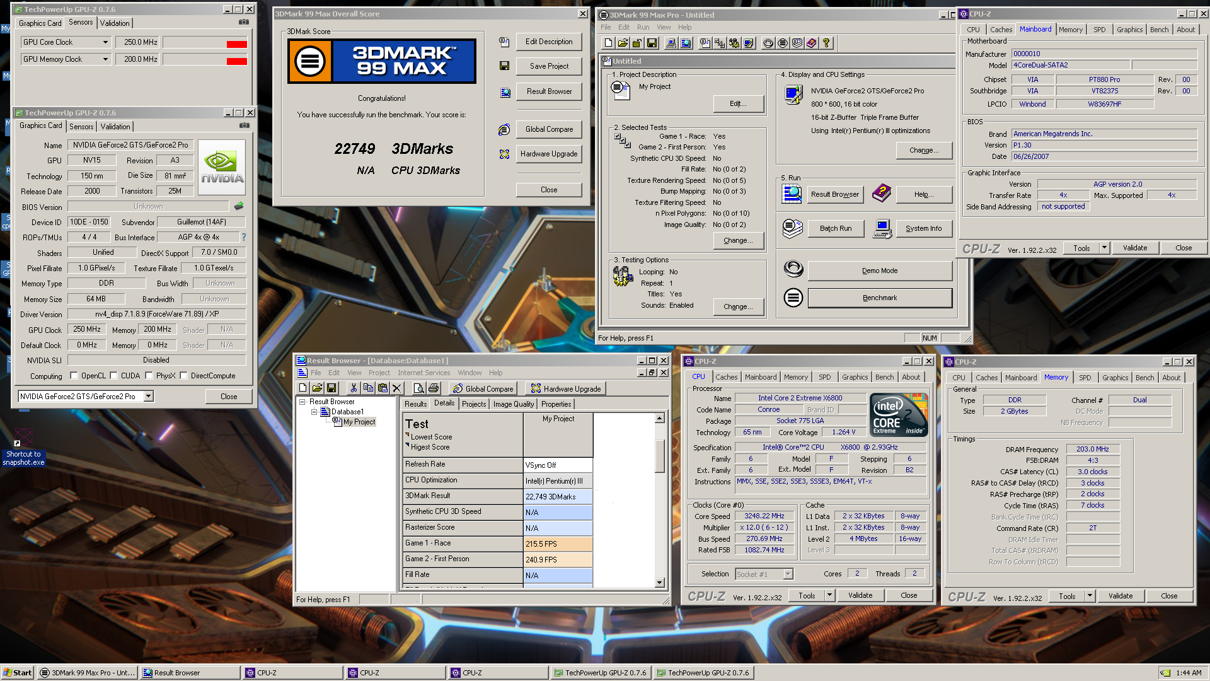Screen dimensions: 1210x681
Task: Open Caches tab in CPU-Z CPU window
Action: (726, 377)
